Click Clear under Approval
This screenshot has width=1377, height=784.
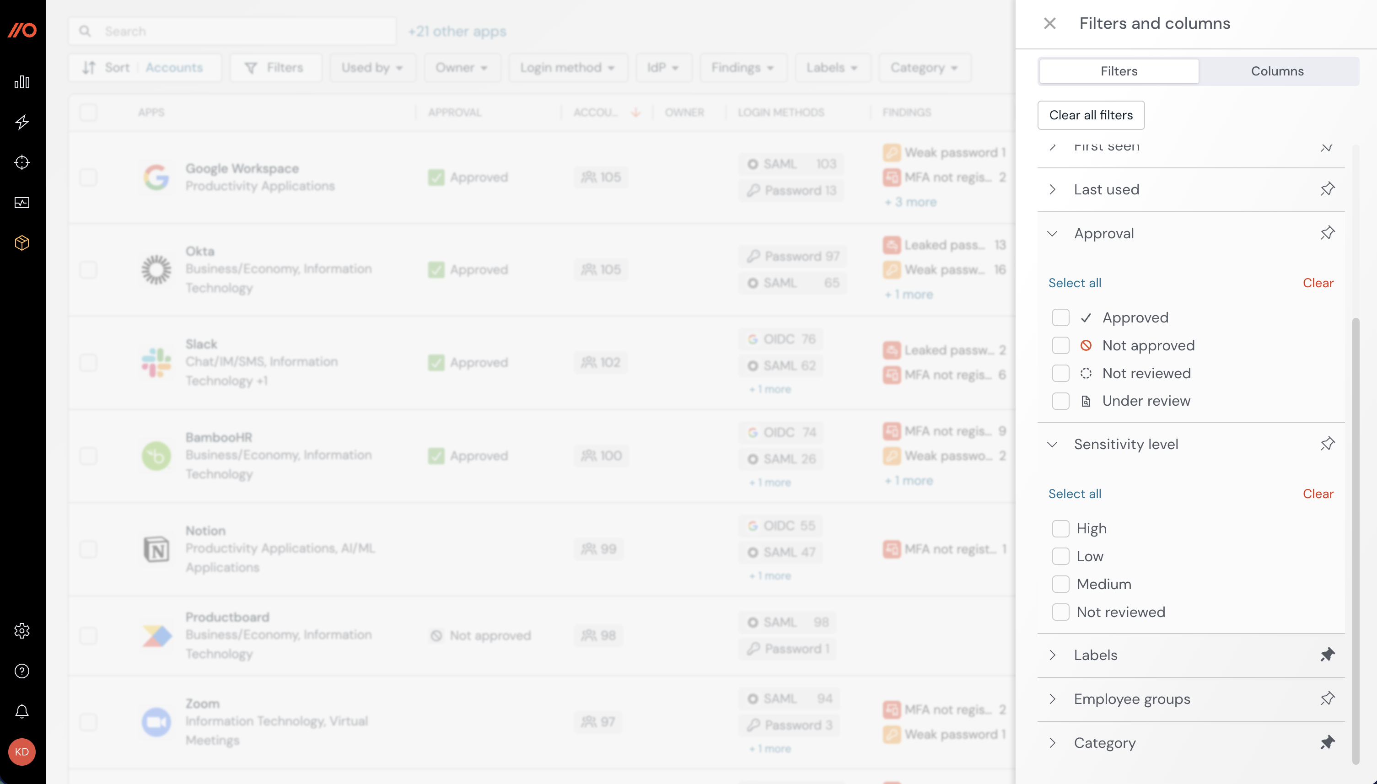tap(1318, 283)
